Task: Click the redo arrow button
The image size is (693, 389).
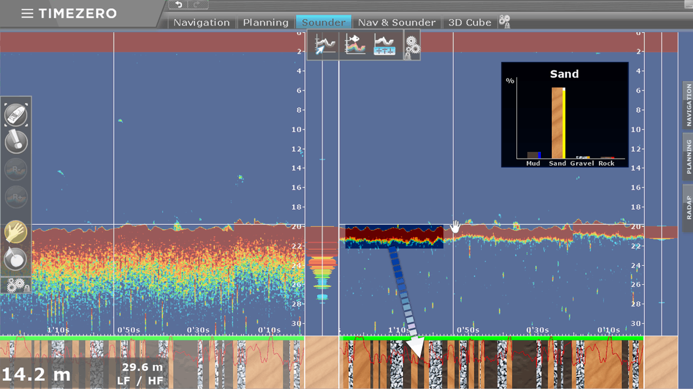Action: point(198,5)
